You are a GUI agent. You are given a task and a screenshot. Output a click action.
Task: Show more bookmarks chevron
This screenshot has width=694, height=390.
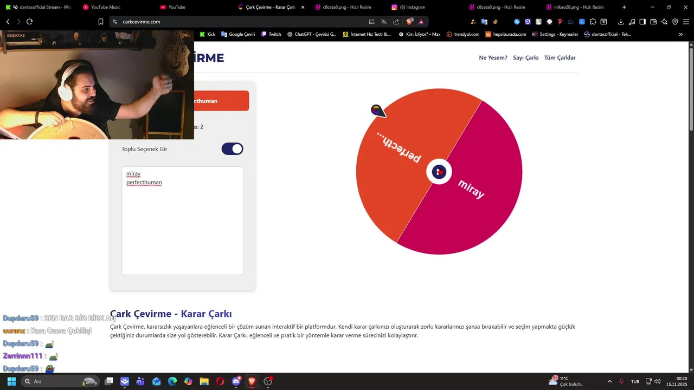(x=681, y=34)
